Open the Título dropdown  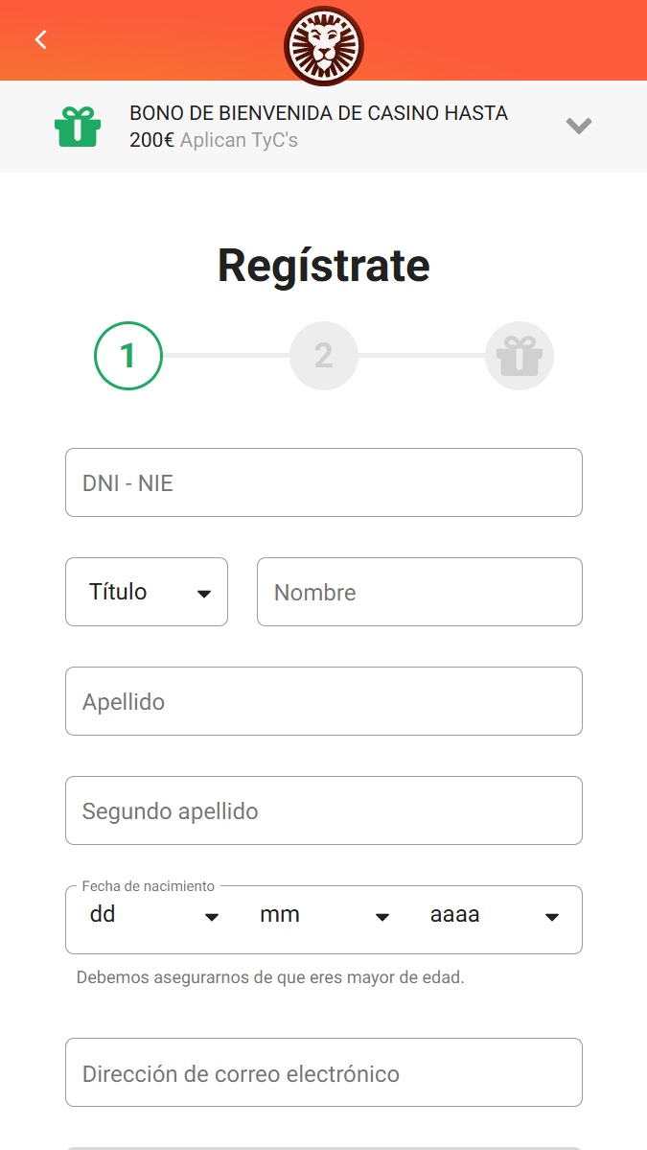click(x=147, y=592)
